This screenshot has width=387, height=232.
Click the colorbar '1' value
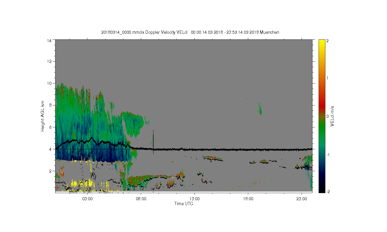328,78
